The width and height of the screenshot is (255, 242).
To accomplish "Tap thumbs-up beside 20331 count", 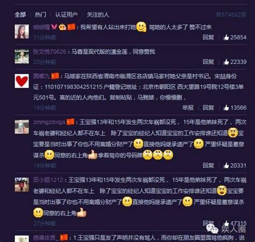I will click(226, 165).
